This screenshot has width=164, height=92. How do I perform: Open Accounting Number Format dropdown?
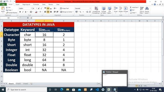[x=78, y=12]
